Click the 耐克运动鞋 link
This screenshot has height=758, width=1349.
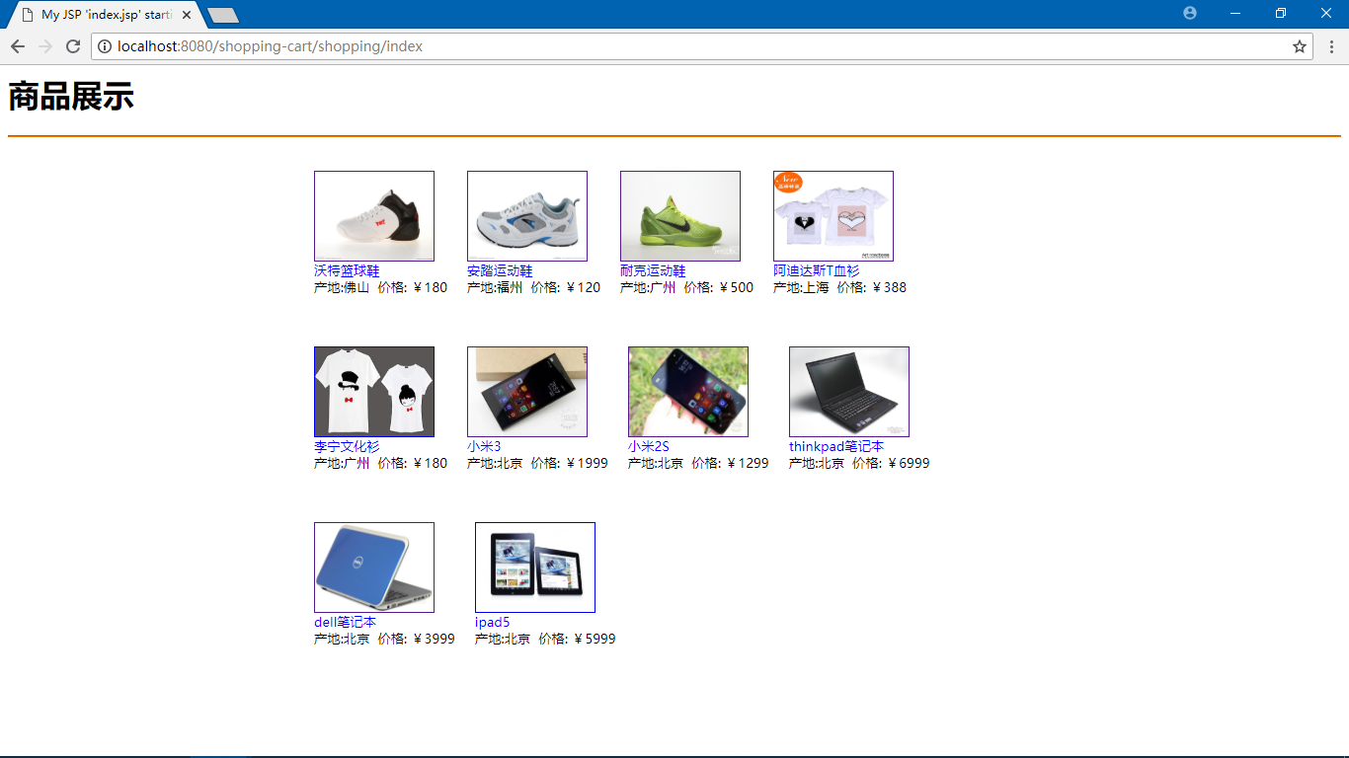653,270
